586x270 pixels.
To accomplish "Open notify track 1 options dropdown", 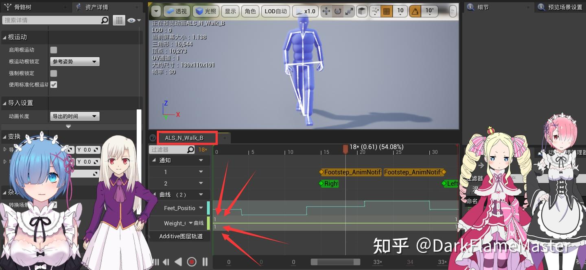I will pos(201,172).
